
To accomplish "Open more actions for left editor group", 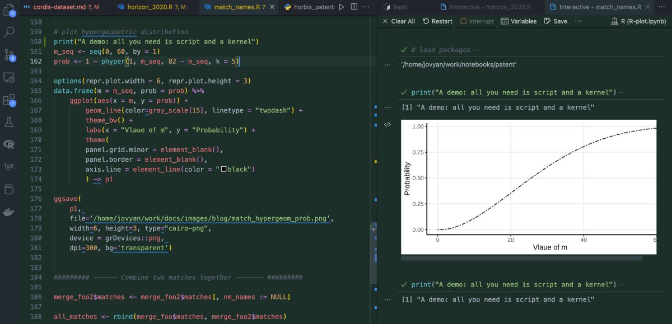I will (x=366, y=7).
